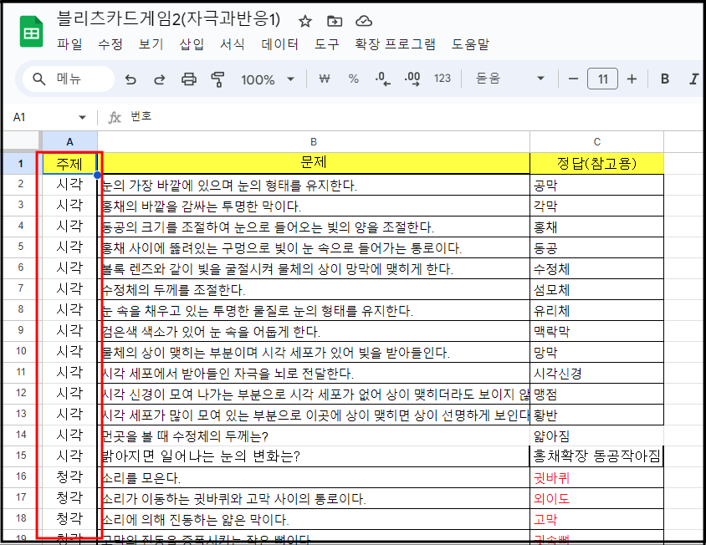Select the cell containing 각막

tap(596, 206)
